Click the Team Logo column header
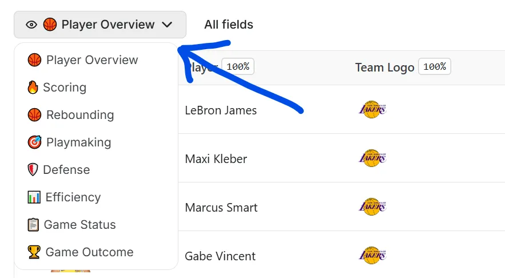This screenshot has height=278, width=505. coord(384,67)
